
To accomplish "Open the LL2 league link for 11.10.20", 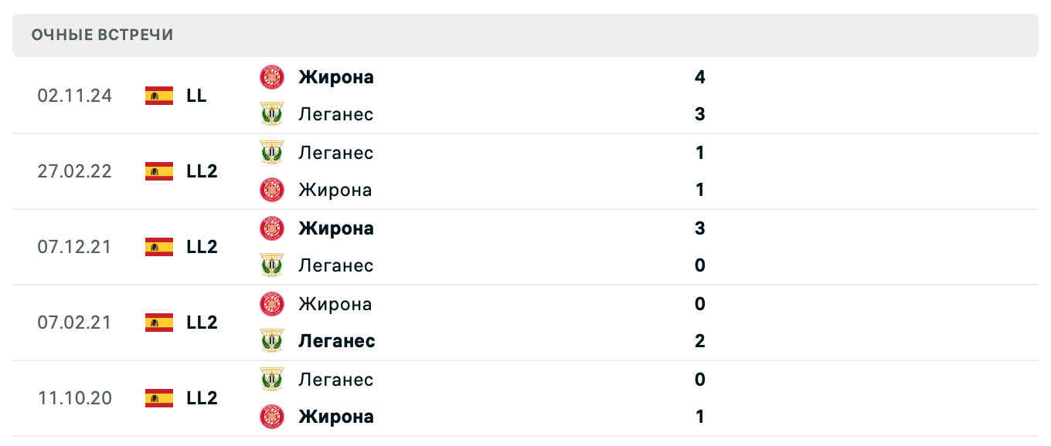I will tap(202, 398).
